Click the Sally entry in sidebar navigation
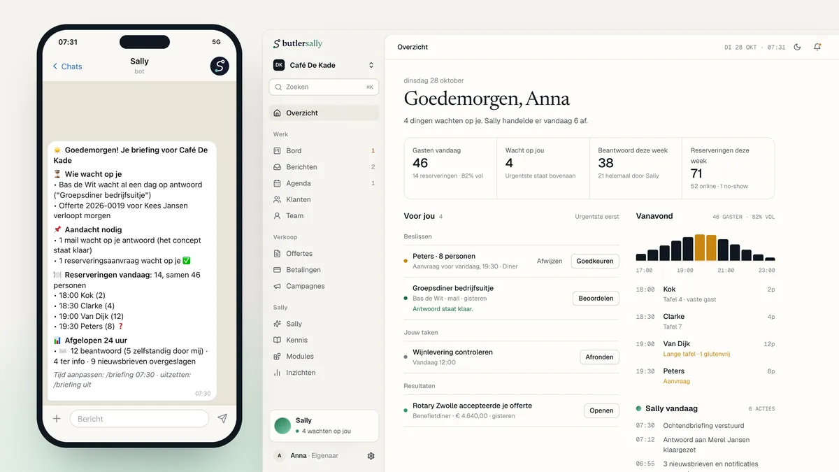The height and width of the screenshot is (472, 839). pos(324,324)
